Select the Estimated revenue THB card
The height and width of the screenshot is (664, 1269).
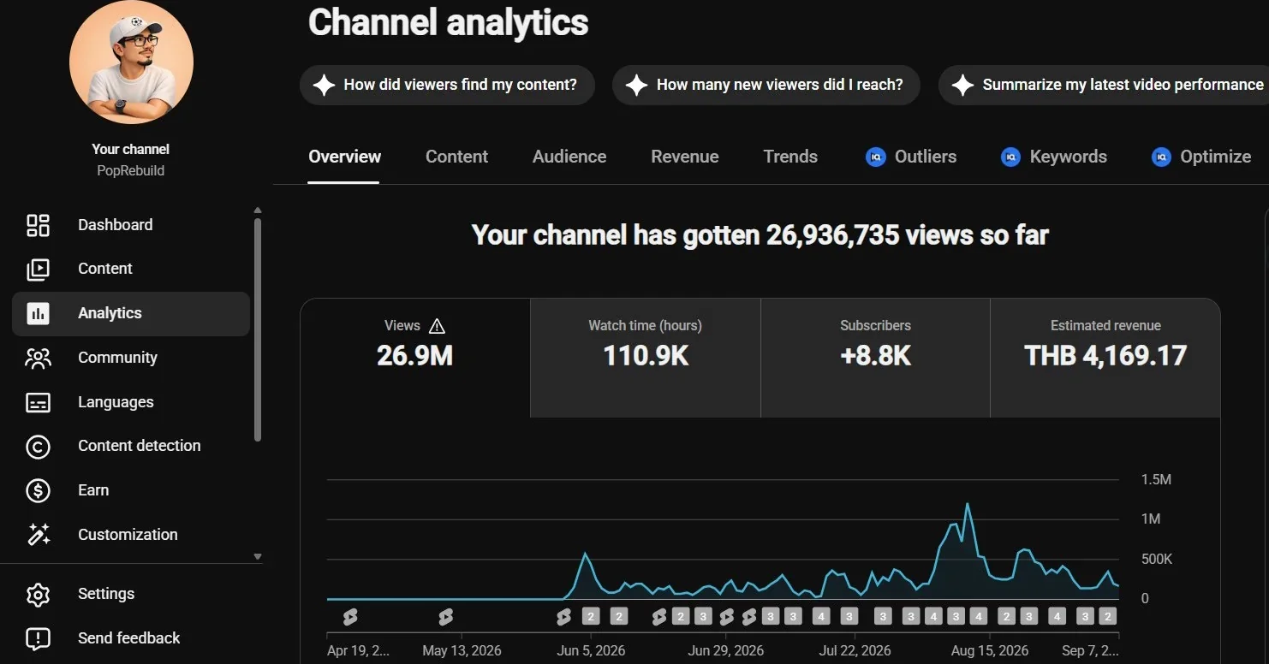(1105, 358)
